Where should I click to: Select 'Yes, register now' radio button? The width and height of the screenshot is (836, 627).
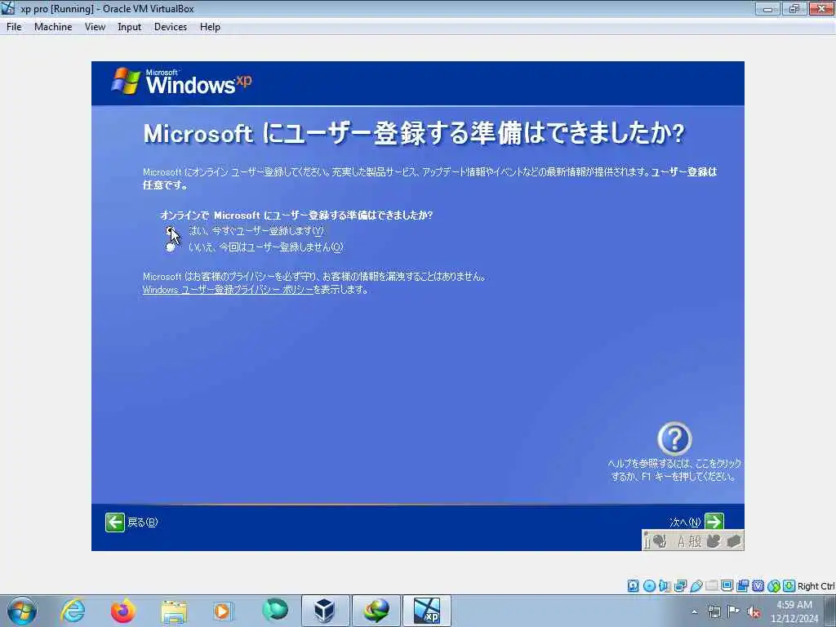tap(170, 231)
